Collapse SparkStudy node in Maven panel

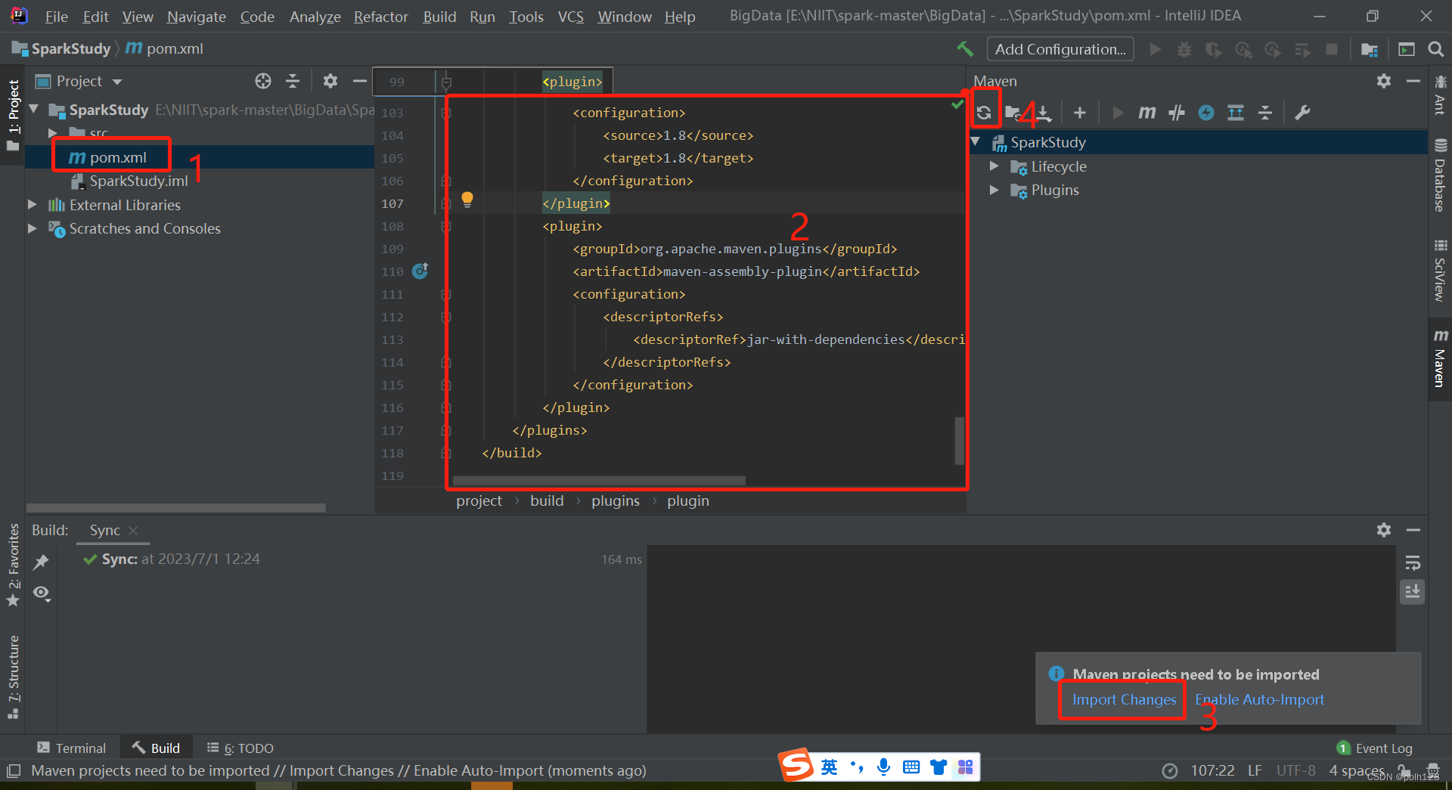point(976,142)
